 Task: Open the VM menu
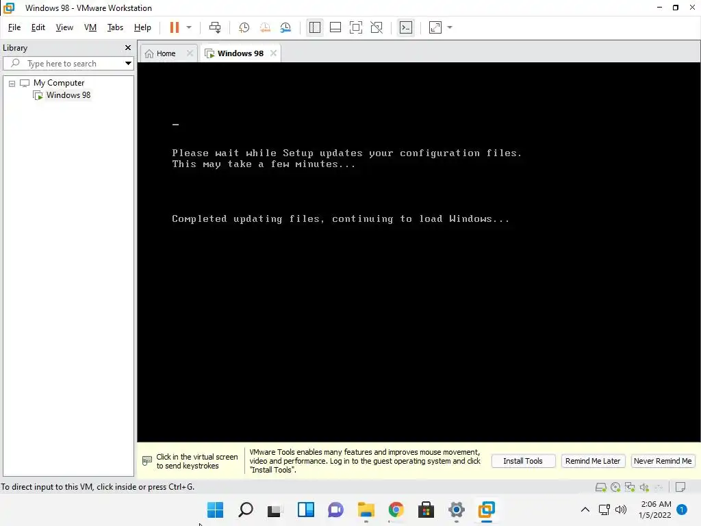[x=90, y=27]
